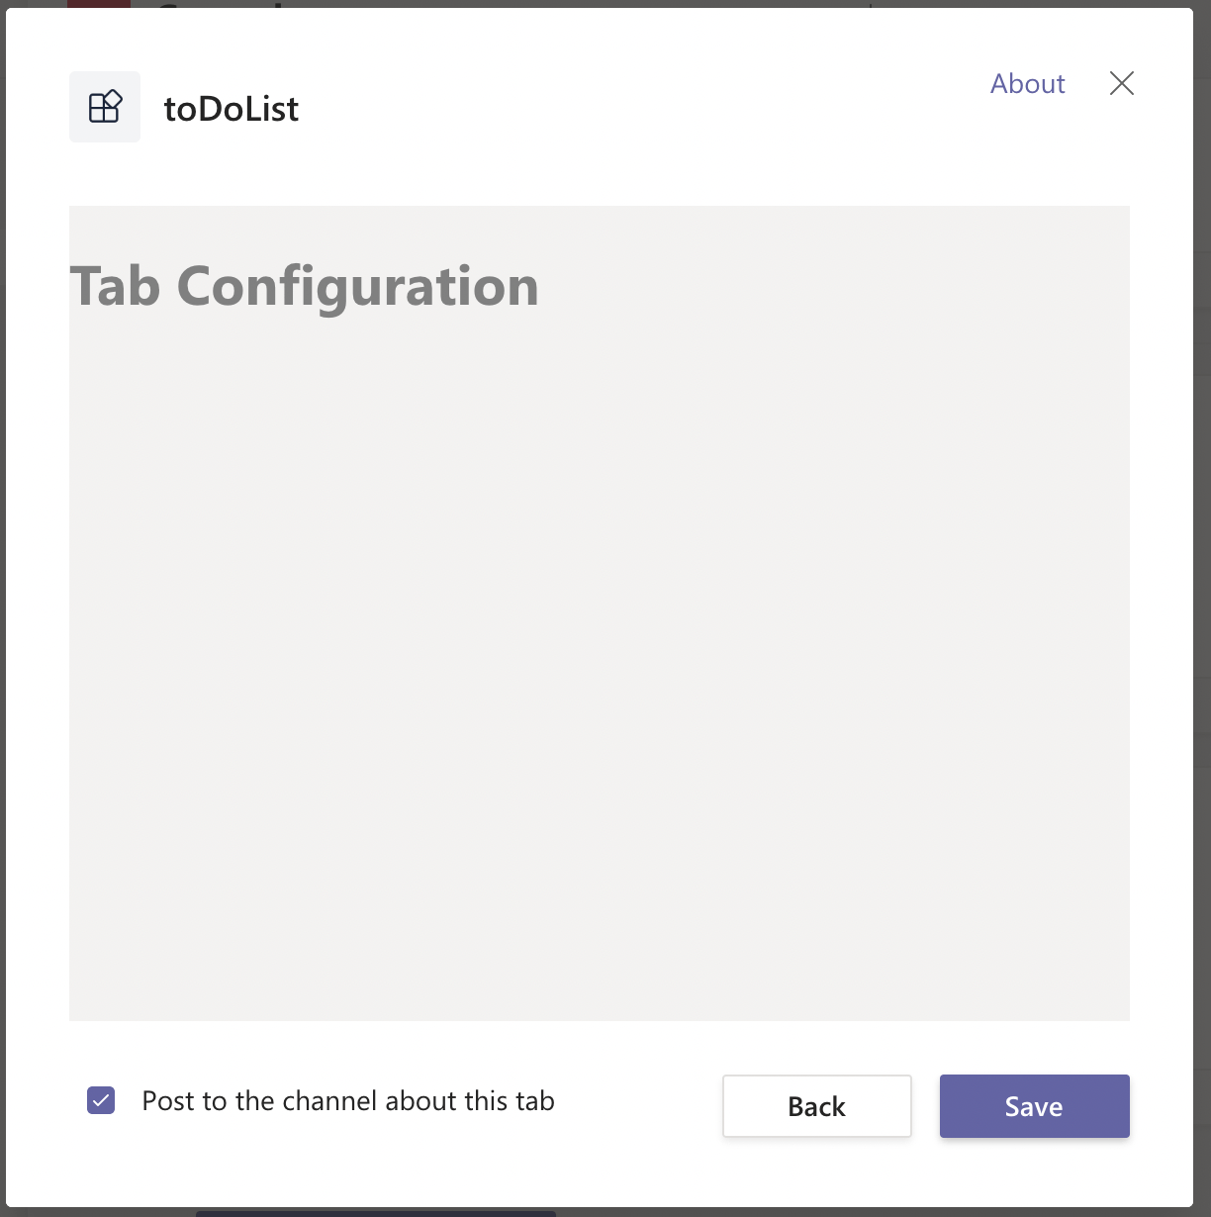Click the word "Configuration" in the heading
This screenshot has width=1211, height=1217.
point(357,286)
